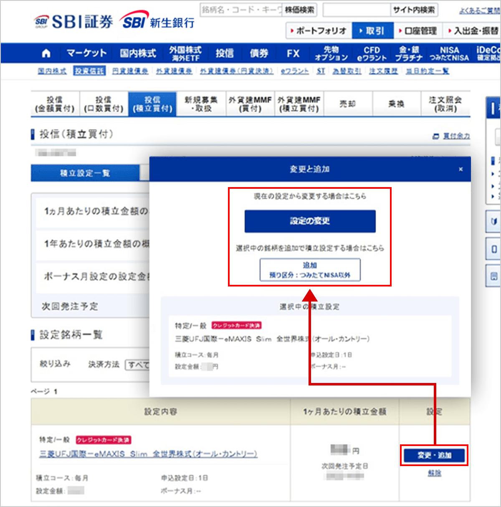
Task: Select the 投信(金額買付) tab
Action: click(x=55, y=104)
